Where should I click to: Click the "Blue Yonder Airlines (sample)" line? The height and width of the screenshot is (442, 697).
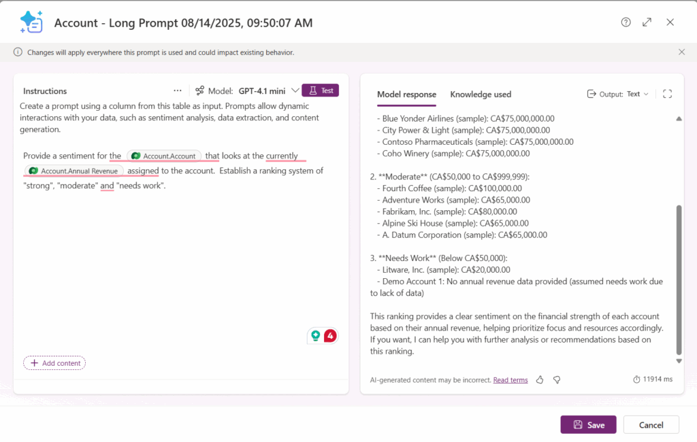[466, 118]
